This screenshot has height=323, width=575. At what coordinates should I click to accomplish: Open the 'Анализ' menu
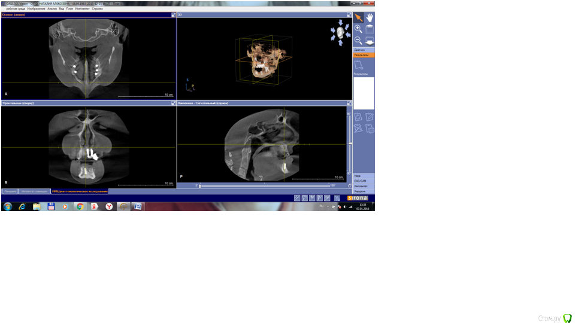click(x=52, y=8)
